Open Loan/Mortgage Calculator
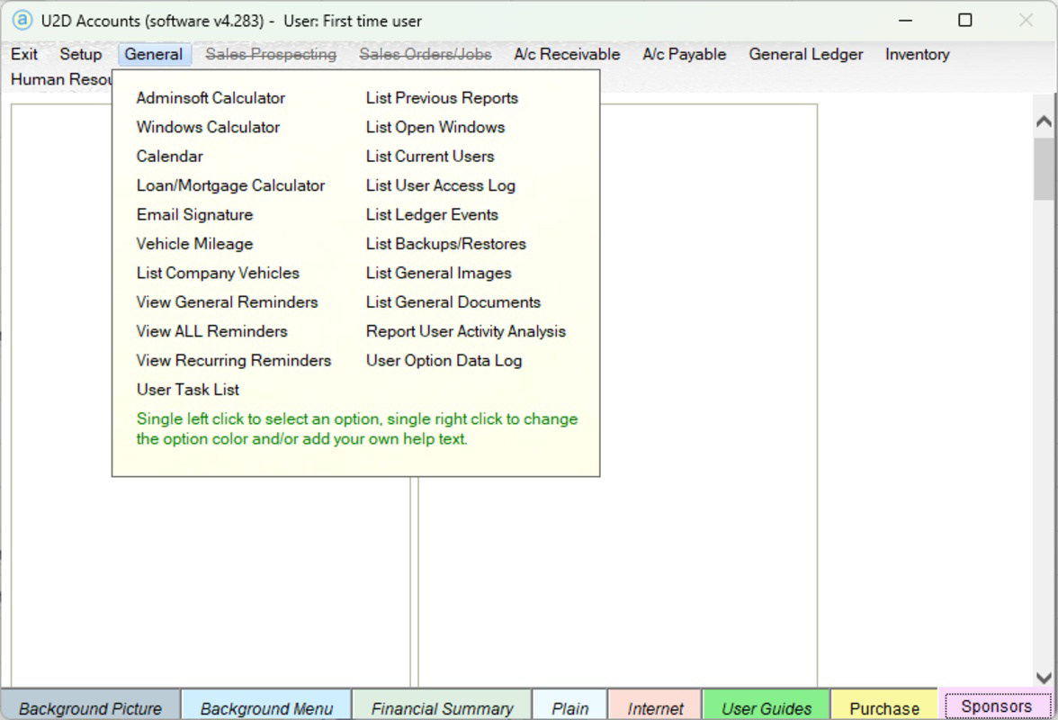The image size is (1058, 720). click(230, 184)
